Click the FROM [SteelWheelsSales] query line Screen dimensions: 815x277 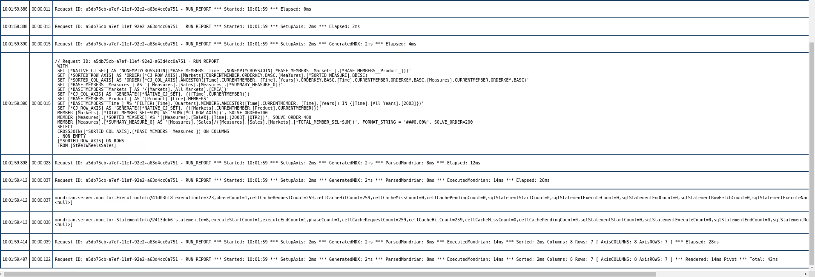click(x=86, y=146)
